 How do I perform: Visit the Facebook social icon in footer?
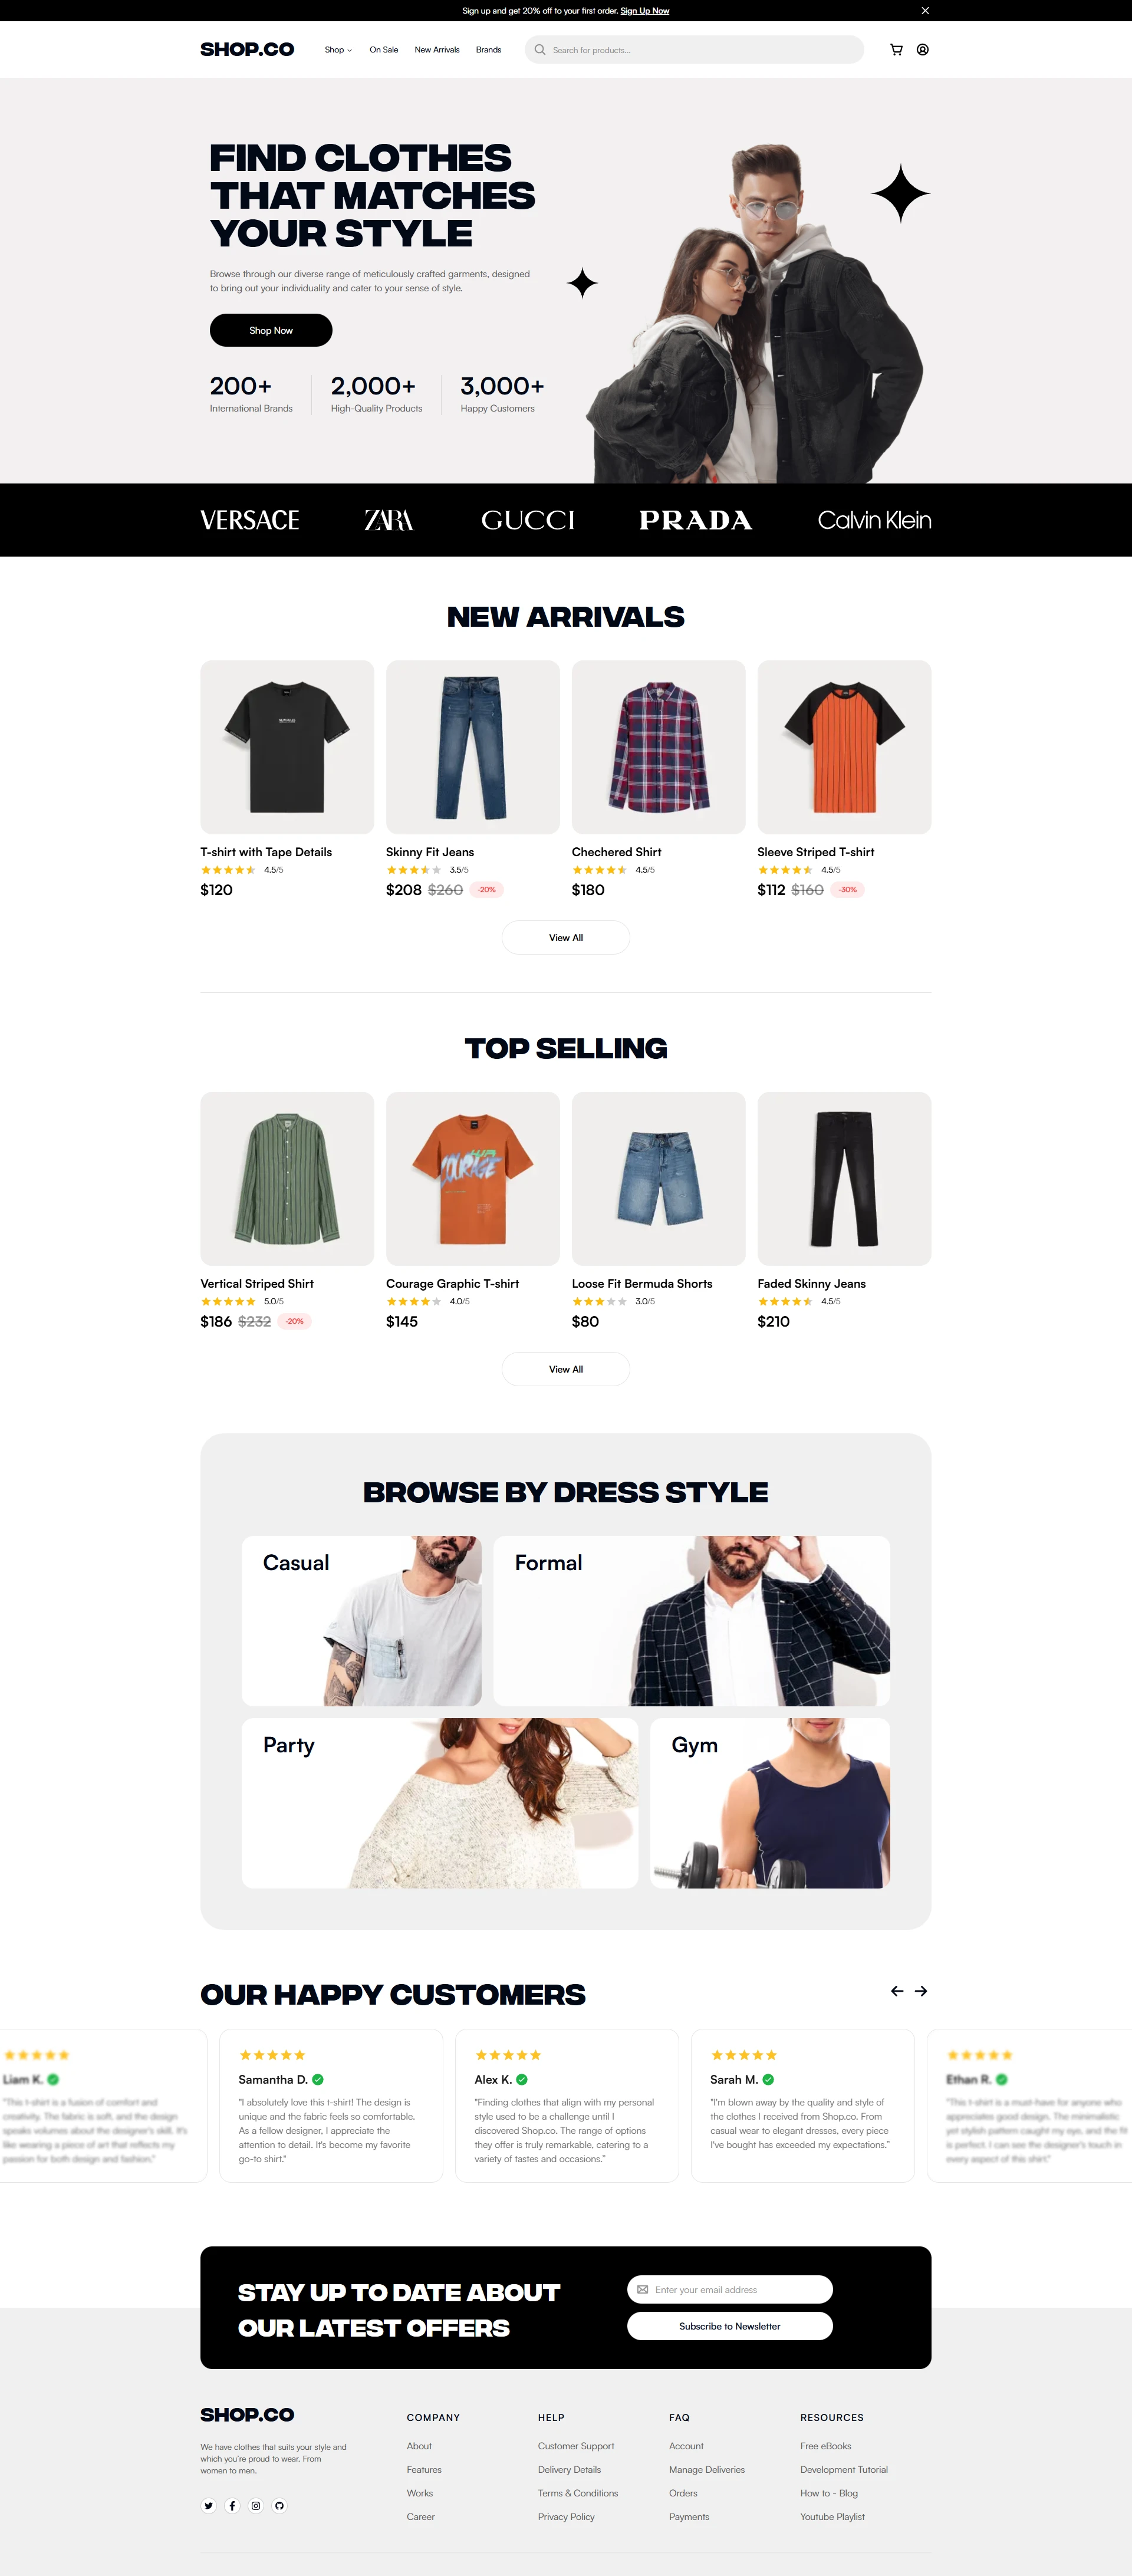click(232, 2505)
